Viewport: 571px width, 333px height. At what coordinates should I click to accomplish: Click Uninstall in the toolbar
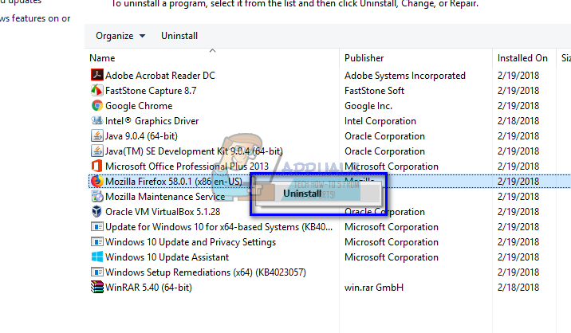179,36
